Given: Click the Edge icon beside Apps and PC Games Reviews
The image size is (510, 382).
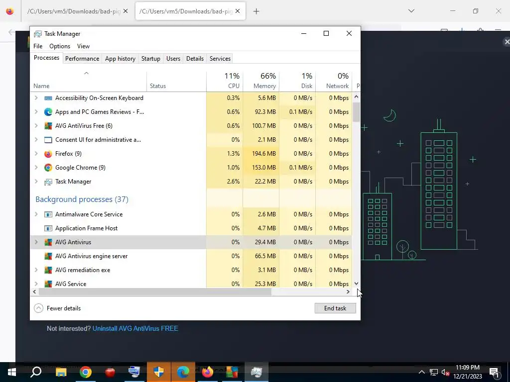Looking at the screenshot, I should click(x=48, y=112).
